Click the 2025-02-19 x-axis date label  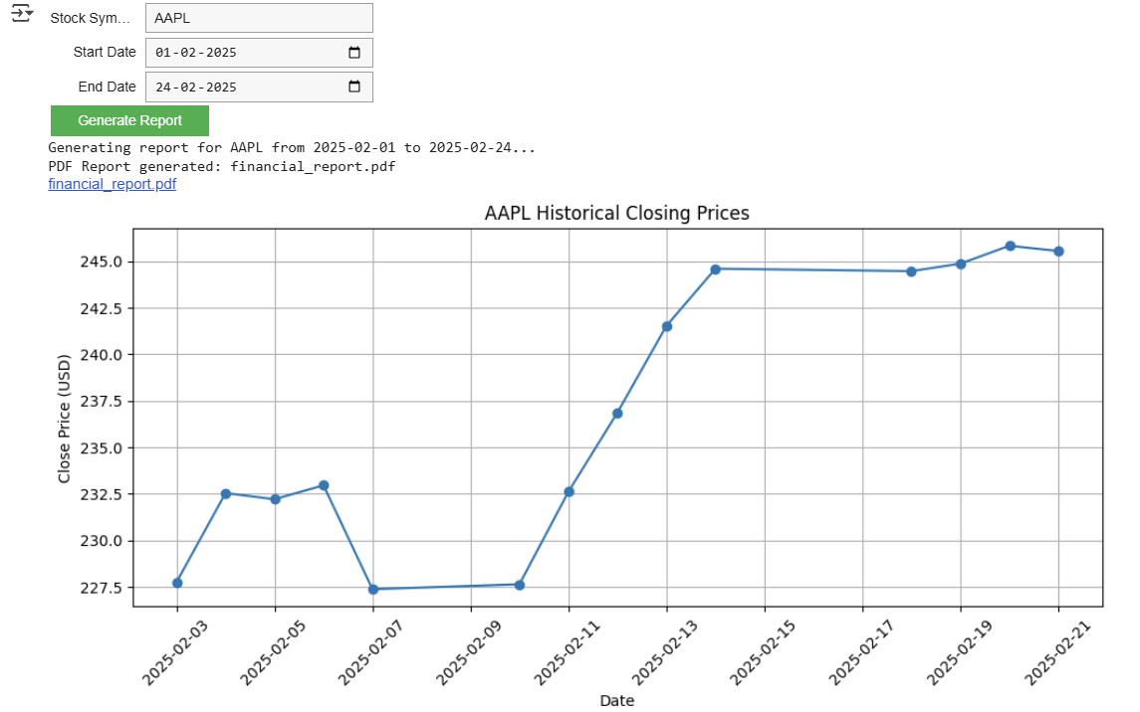tap(959, 652)
